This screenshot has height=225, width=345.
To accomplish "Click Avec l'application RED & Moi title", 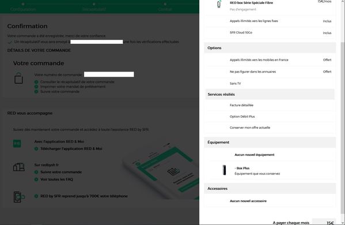I will click(x=59, y=141).
